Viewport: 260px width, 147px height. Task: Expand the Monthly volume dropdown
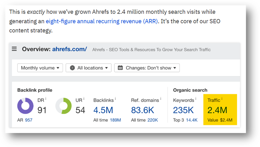tap(40, 68)
